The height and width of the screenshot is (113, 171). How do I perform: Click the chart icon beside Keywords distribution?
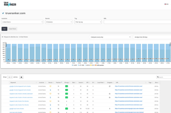tap(2, 37)
